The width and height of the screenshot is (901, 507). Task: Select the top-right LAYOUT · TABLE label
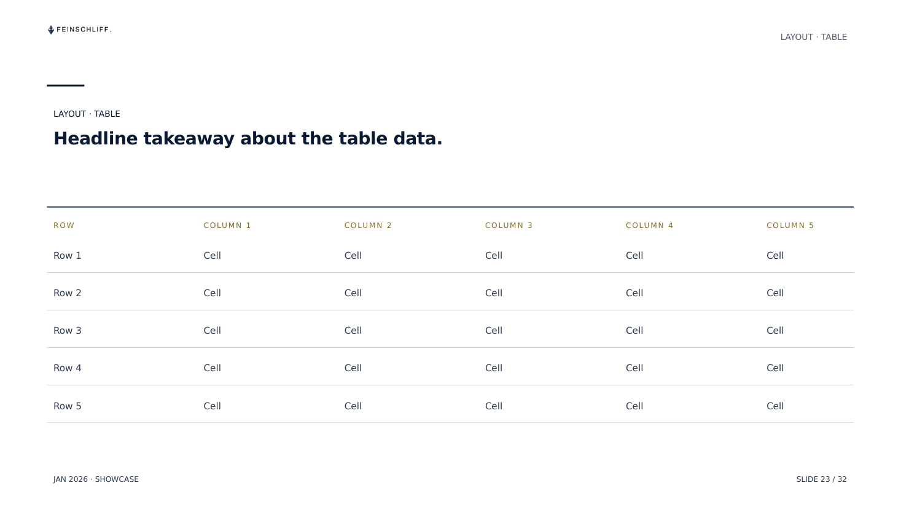click(x=813, y=37)
